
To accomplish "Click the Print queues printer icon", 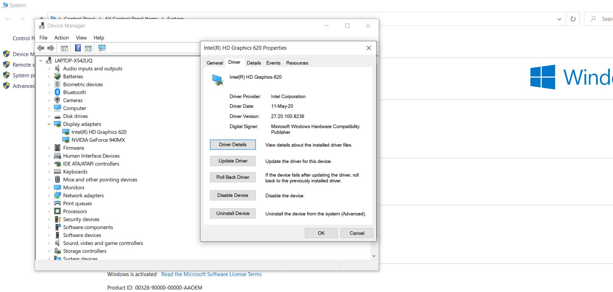I will tap(57, 203).
